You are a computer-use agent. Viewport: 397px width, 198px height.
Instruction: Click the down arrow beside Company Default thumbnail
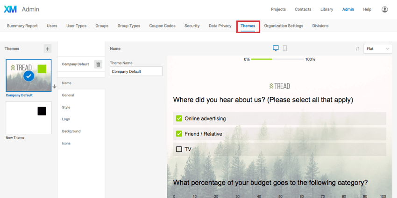point(55,86)
